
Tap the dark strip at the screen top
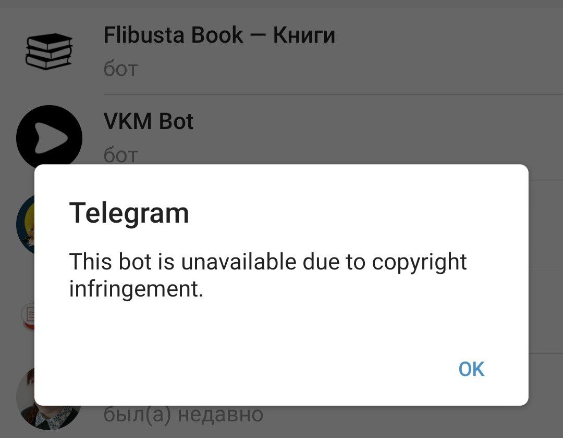[281, 4]
